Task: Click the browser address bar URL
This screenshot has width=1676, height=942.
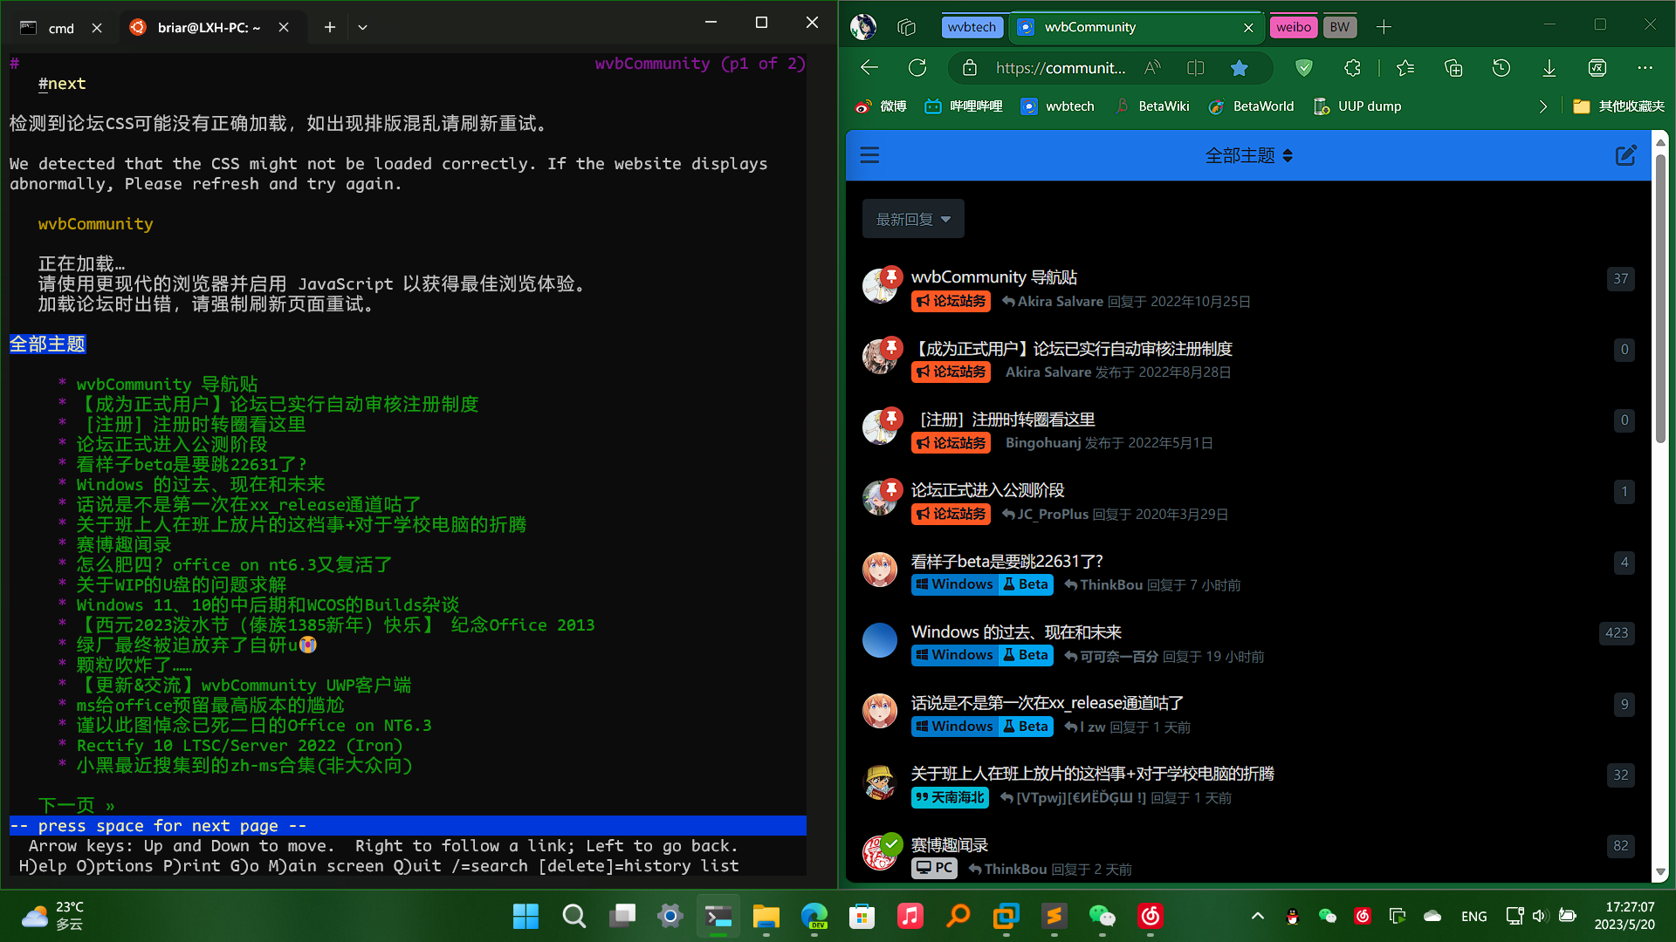Action: tap(1060, 68)
